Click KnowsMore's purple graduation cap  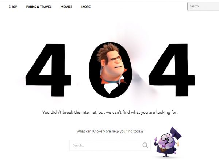[175, 133]
